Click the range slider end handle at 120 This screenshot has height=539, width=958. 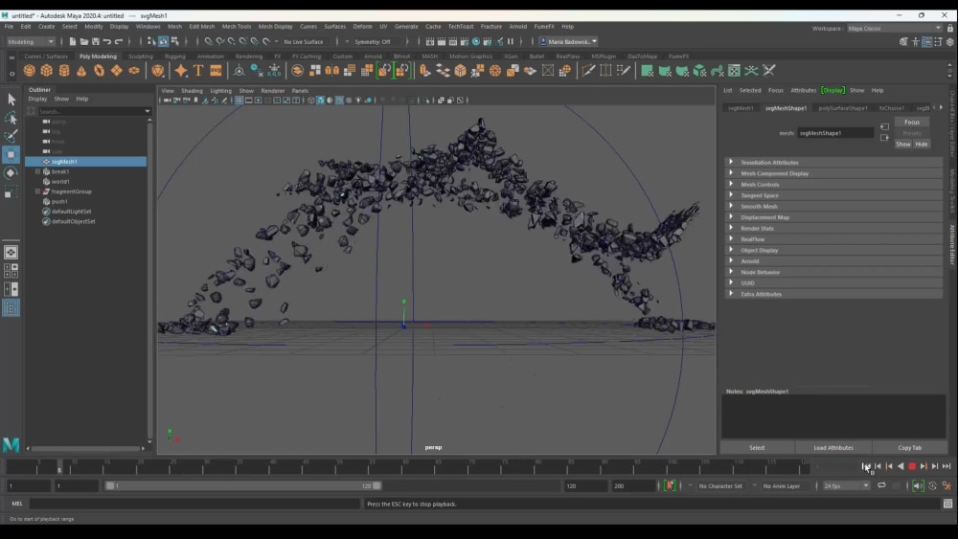point(376,486)
